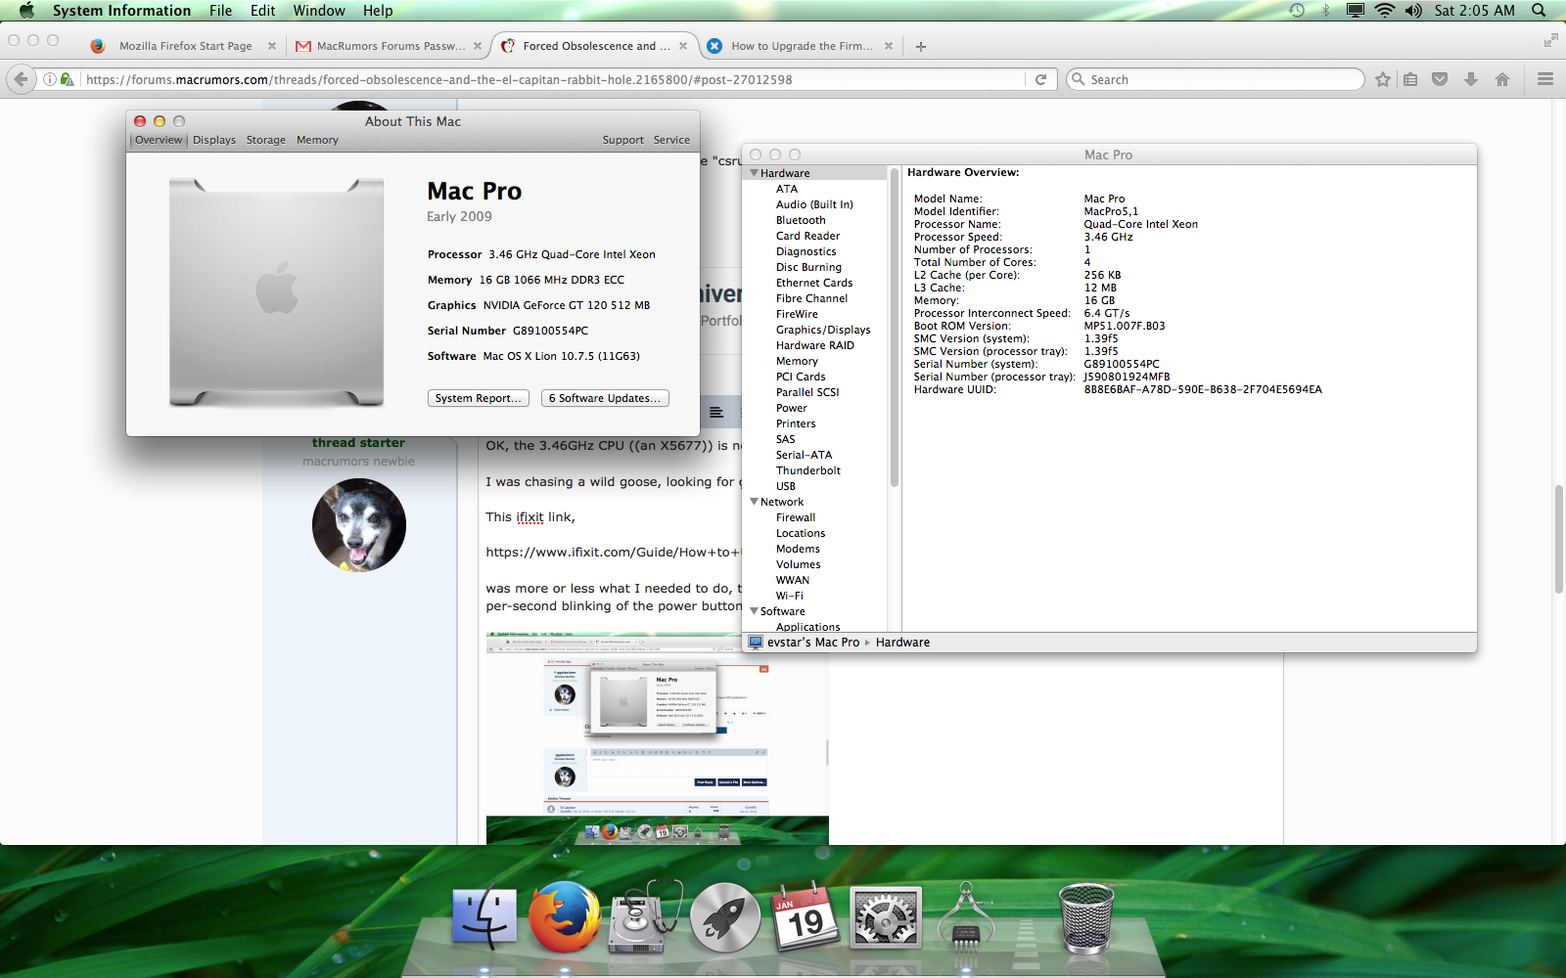
Task: Open the embedded screenshot thumbnail in post
Action: 657,737
